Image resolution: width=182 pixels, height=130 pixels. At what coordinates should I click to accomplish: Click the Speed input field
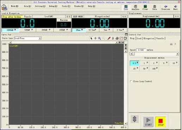pos(141,50)
